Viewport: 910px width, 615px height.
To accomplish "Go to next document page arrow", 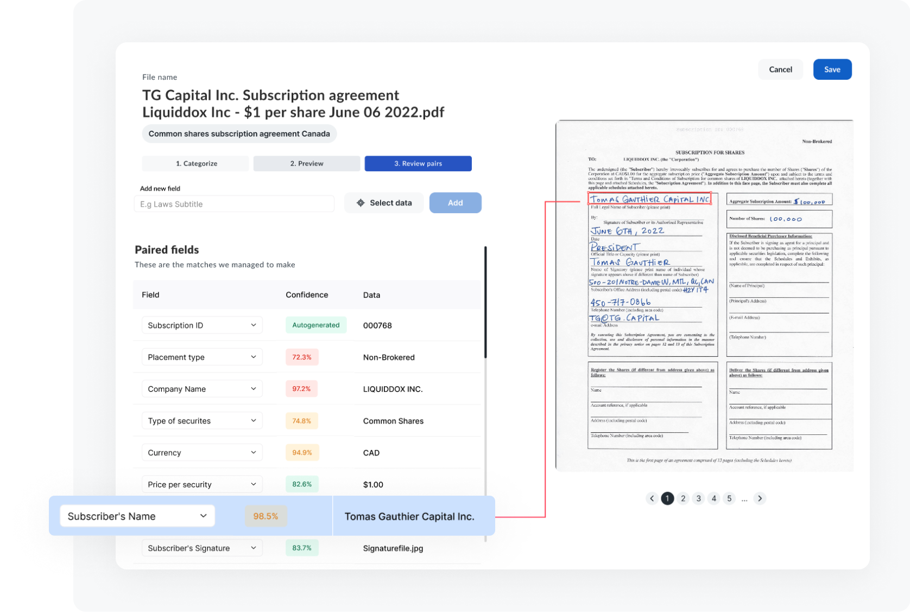I will pos(760,498).
